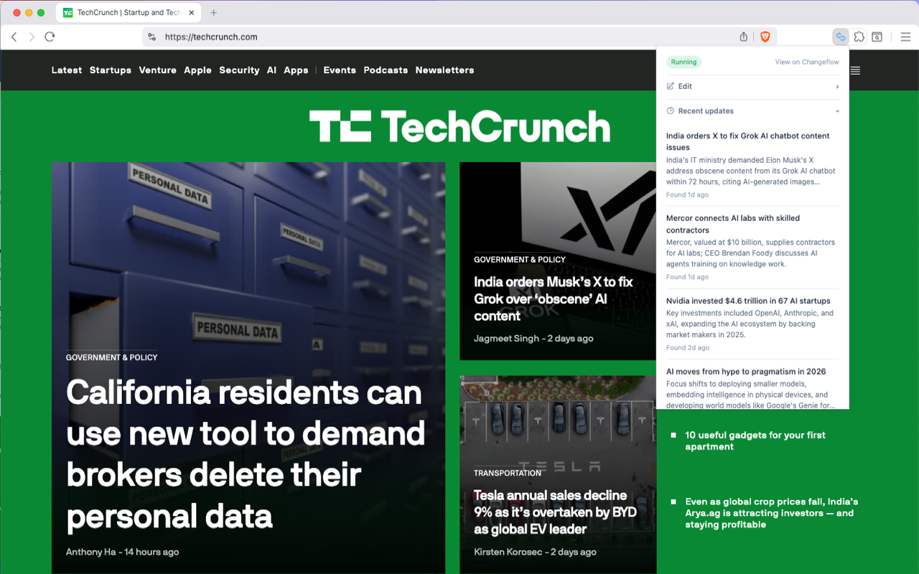Open the sidebar search panel icon
919x574 pixels.
pyautogui.click(x=877, y=36)
